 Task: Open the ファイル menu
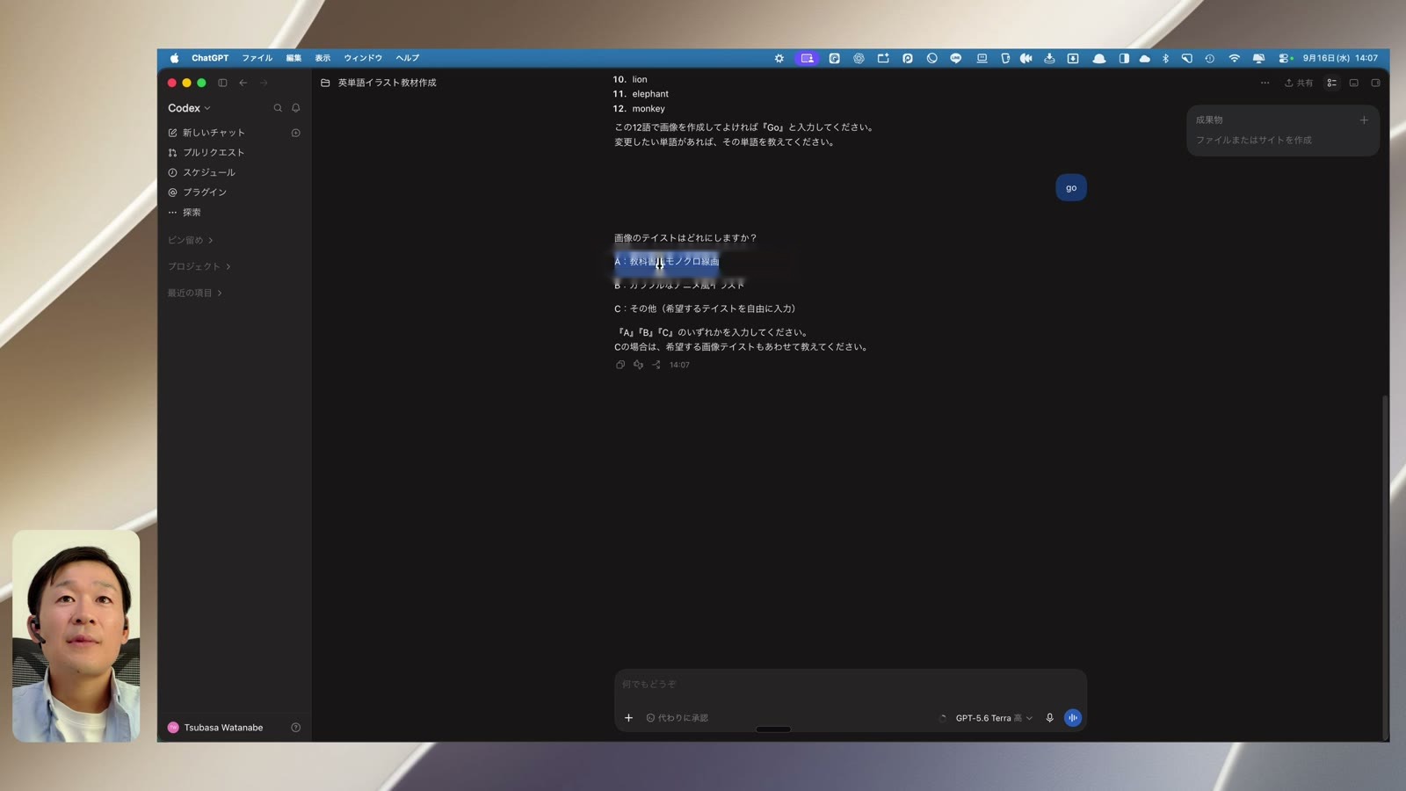257,58
